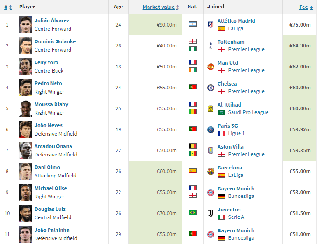Click Leny Yoro's player photo thumbnail
The image size is (317, 244).
(x=26, y=67)
